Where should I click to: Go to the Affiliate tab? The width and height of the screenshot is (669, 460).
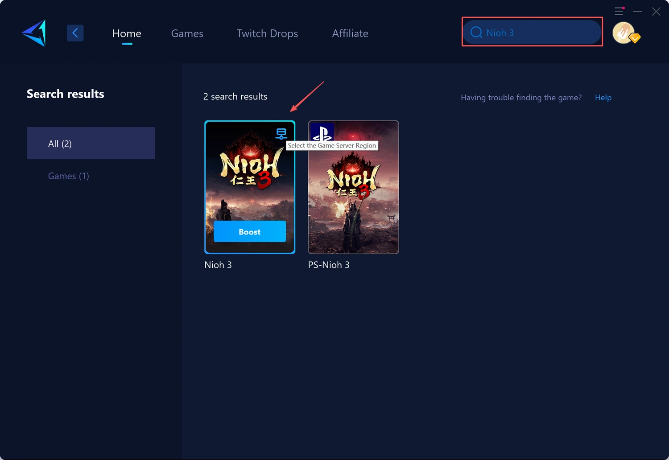[350, 33]
